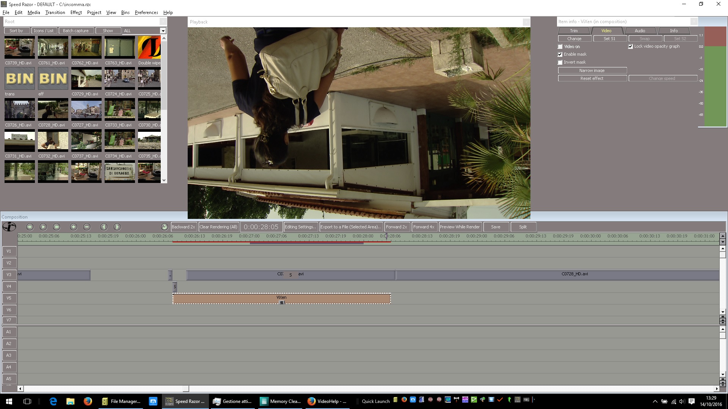Click the mark-in point icon

click(104, 227)
